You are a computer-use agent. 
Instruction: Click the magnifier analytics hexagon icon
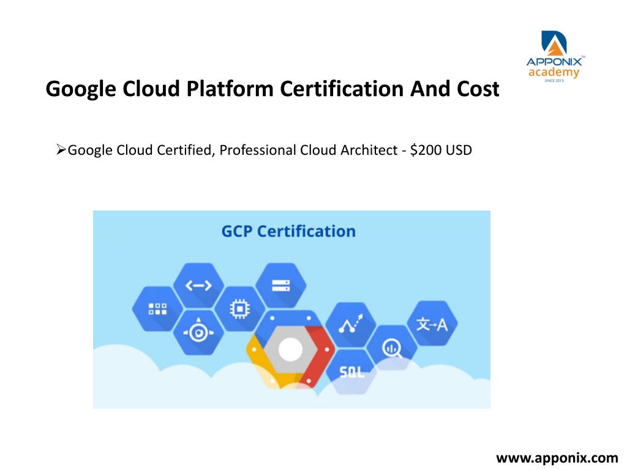(392, 348)
